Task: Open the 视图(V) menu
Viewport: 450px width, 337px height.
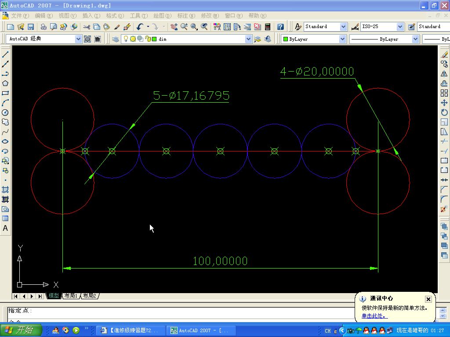Action: [68, 15]
